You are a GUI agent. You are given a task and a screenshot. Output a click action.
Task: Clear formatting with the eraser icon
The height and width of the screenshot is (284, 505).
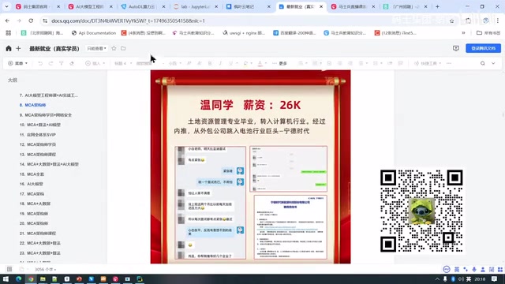[72, 63]
